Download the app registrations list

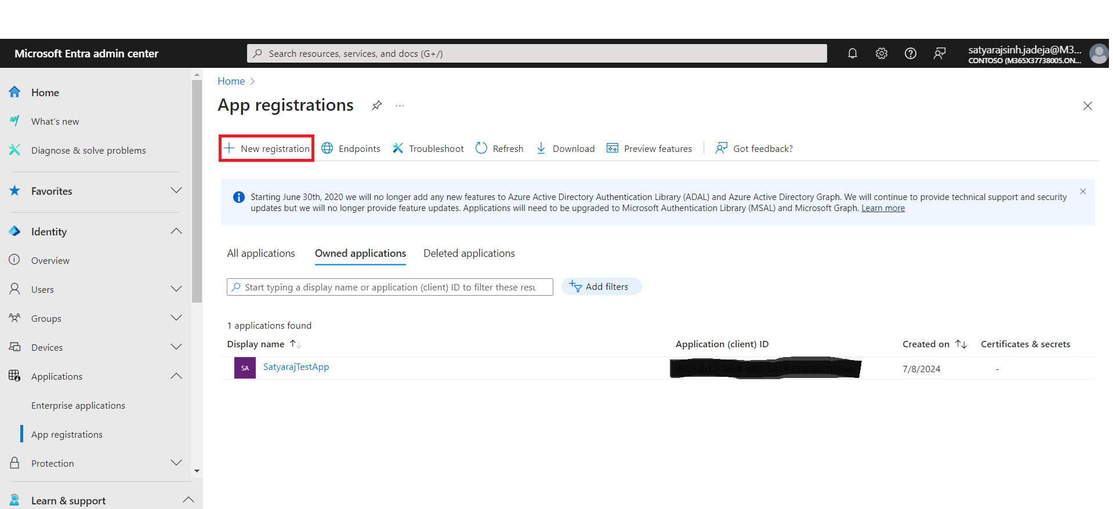[565, 148]
